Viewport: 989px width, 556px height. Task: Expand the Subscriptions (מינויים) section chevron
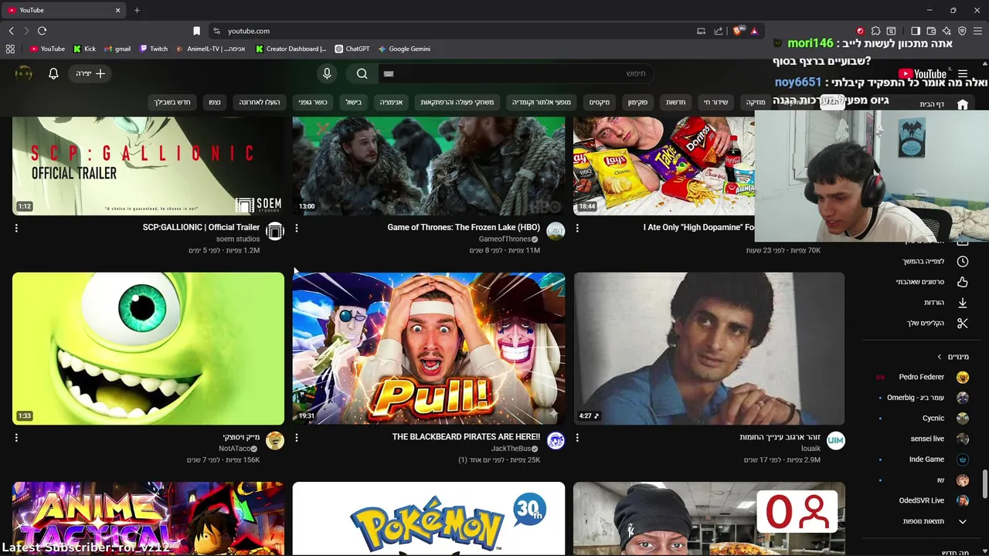tap(940, 357)
